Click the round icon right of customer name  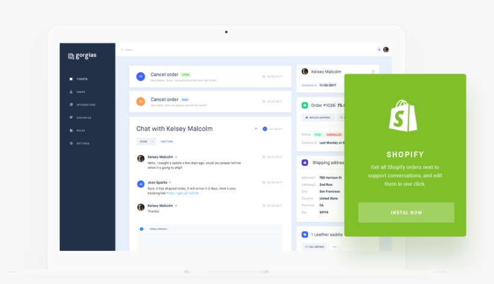(373, 72)
